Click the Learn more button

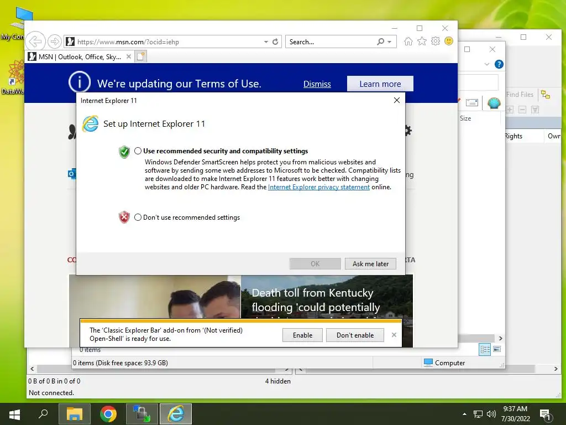pos(380,84)
